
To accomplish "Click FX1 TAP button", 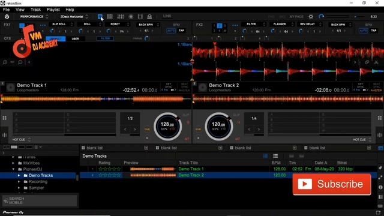I will (181, 31).
